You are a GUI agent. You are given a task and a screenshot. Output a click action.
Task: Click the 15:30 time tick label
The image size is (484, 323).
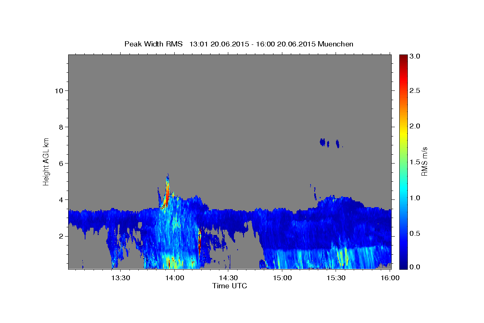click(x=336, y=278)
